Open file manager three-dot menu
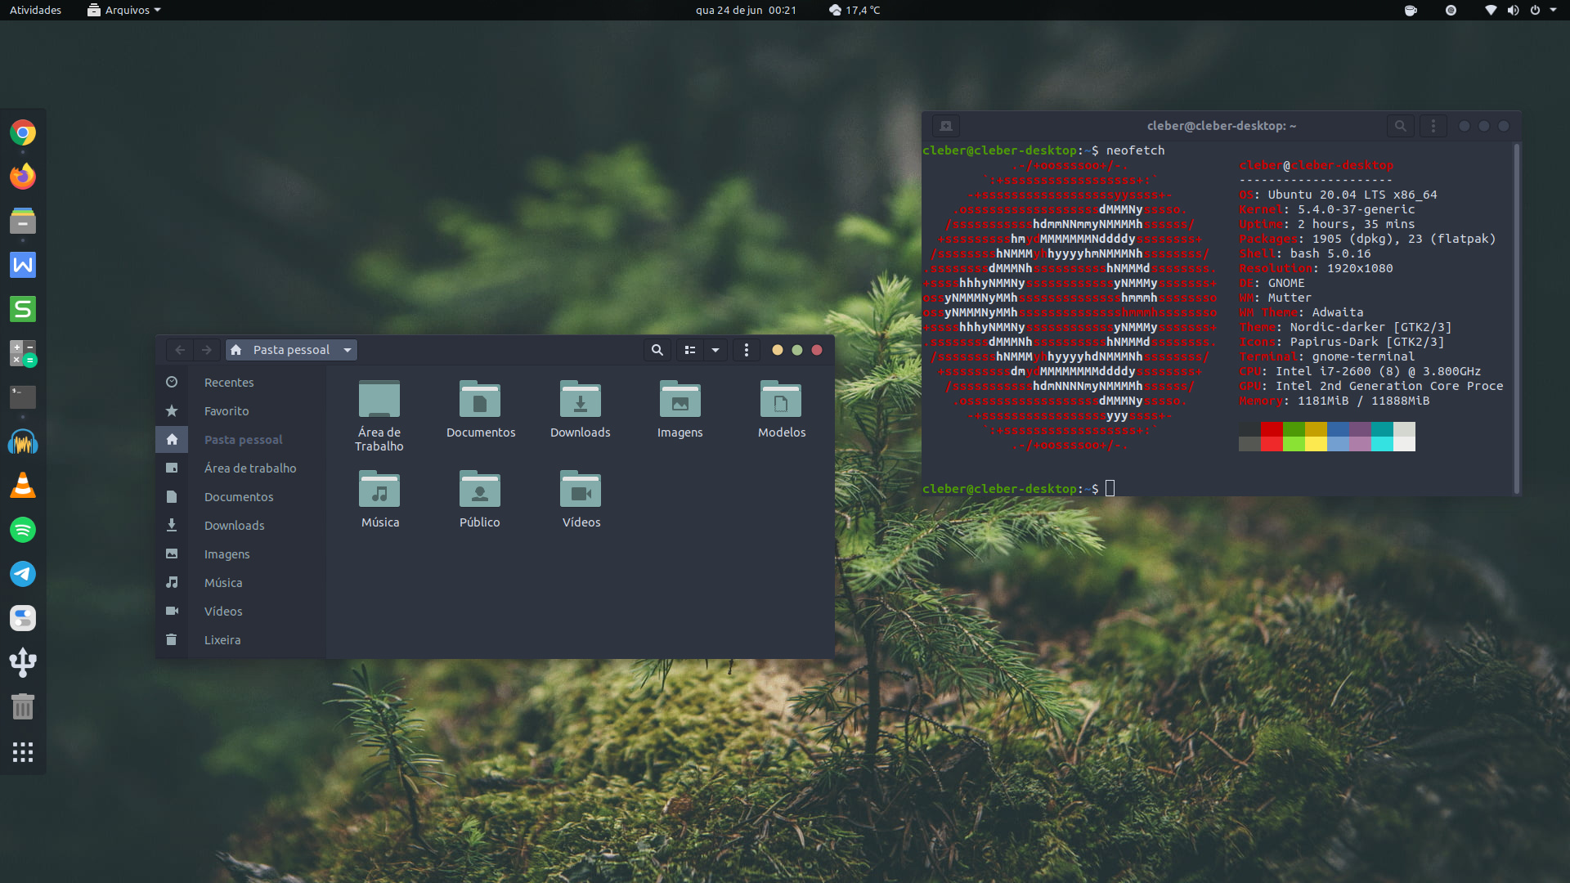This screenshot has width=1570, height=883. (x=746, y=350)
